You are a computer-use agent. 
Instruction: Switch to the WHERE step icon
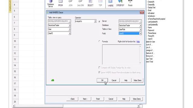coord(110,3)
